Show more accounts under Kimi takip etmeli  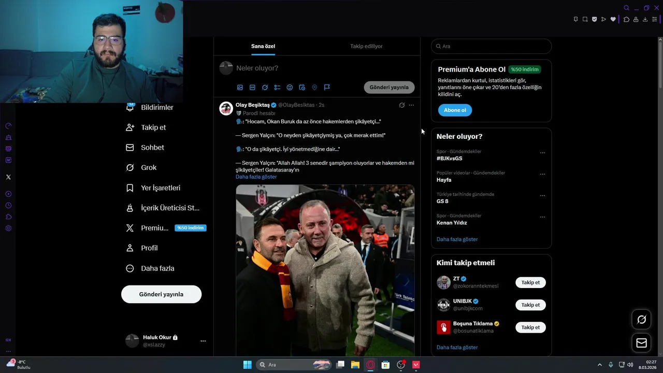pyautogui.click(x=457, y=348)
